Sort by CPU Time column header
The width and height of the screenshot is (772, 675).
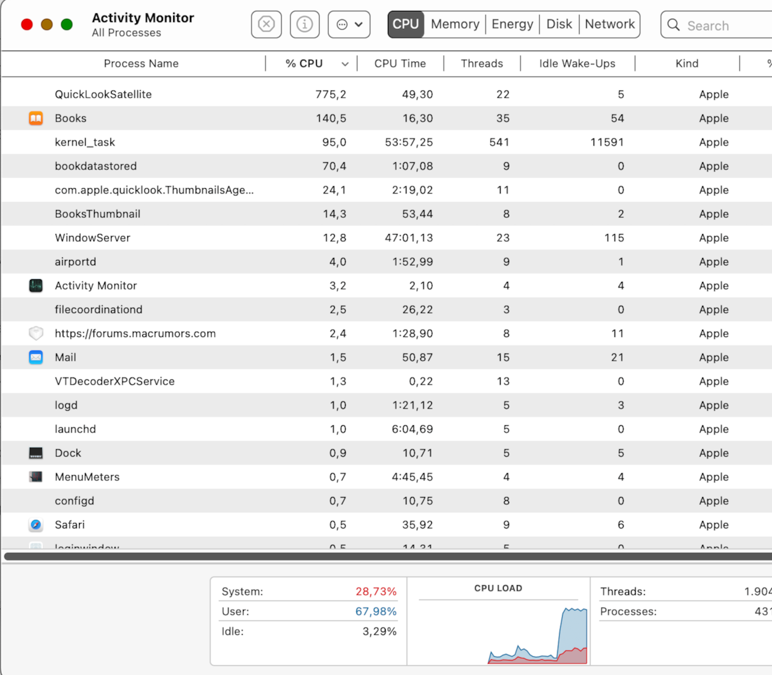pos(400,63)
